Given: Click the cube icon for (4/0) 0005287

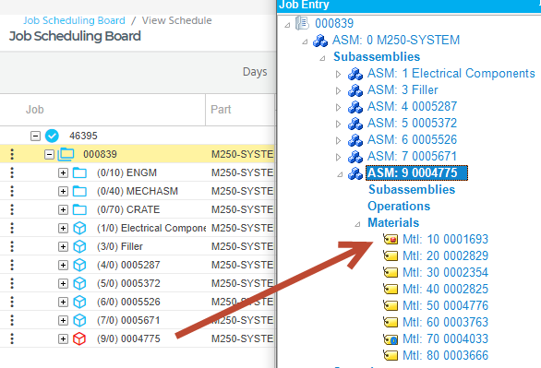Looking at the screenshot, I should pyautogui.click(x=79, y=265).
